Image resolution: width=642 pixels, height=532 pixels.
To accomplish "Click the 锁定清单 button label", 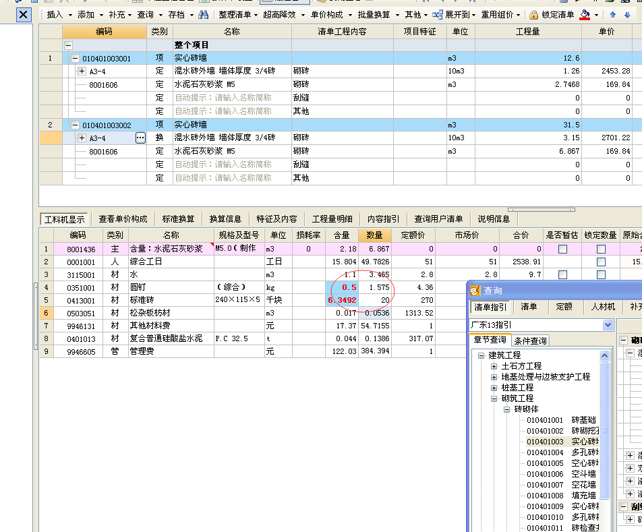I will pyautogui.click(x=558, y=15).
